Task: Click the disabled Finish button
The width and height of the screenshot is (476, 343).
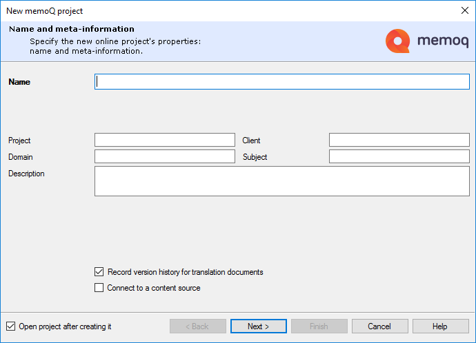Action: 319,326
